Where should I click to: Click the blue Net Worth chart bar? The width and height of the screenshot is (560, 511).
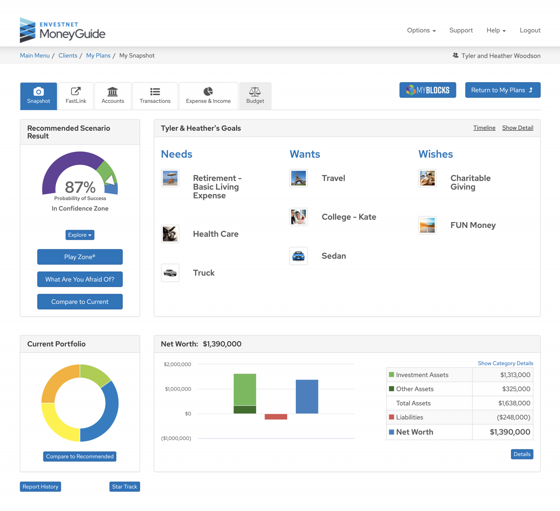click(x=307, y=396)
